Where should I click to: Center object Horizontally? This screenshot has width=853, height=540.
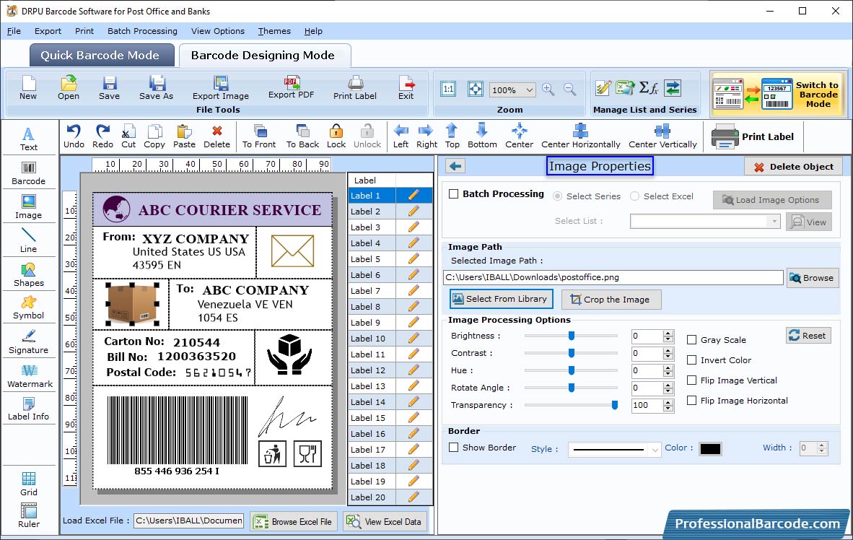(x=580, y=136)
